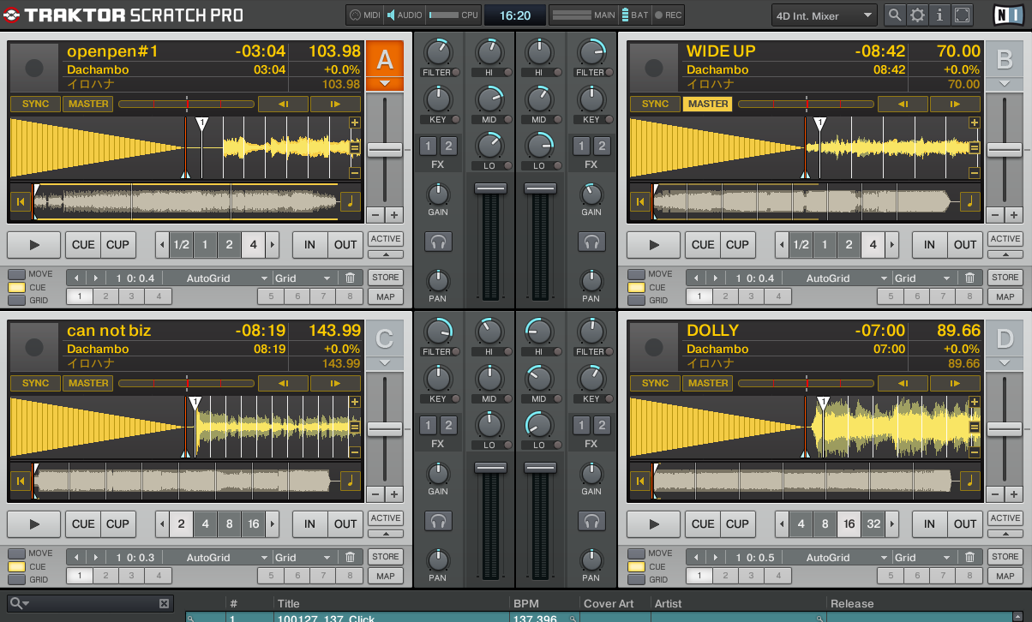Image resolution: width=1032 pixels, height=622 pixels.
Task: Toggle fullscreen mode icon in the header
Action: [x=963, y=15]
